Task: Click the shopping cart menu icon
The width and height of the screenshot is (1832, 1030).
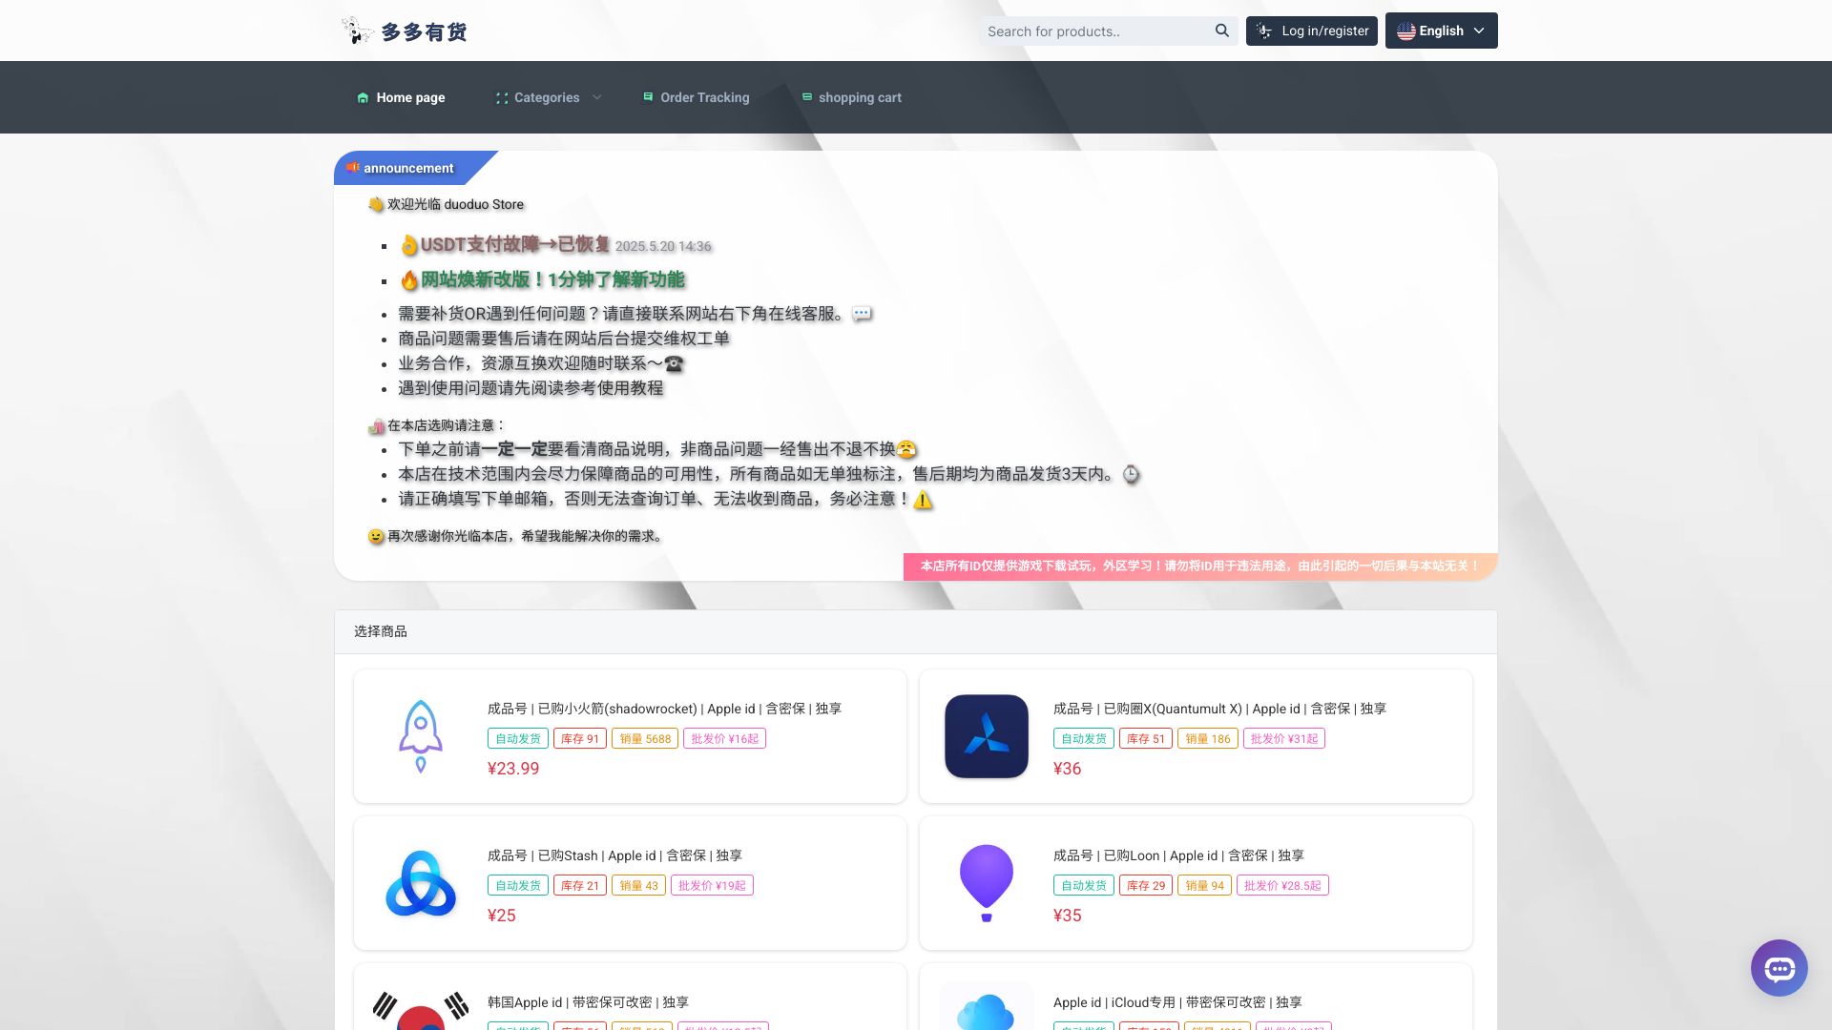Action: (x=806, y=96)
